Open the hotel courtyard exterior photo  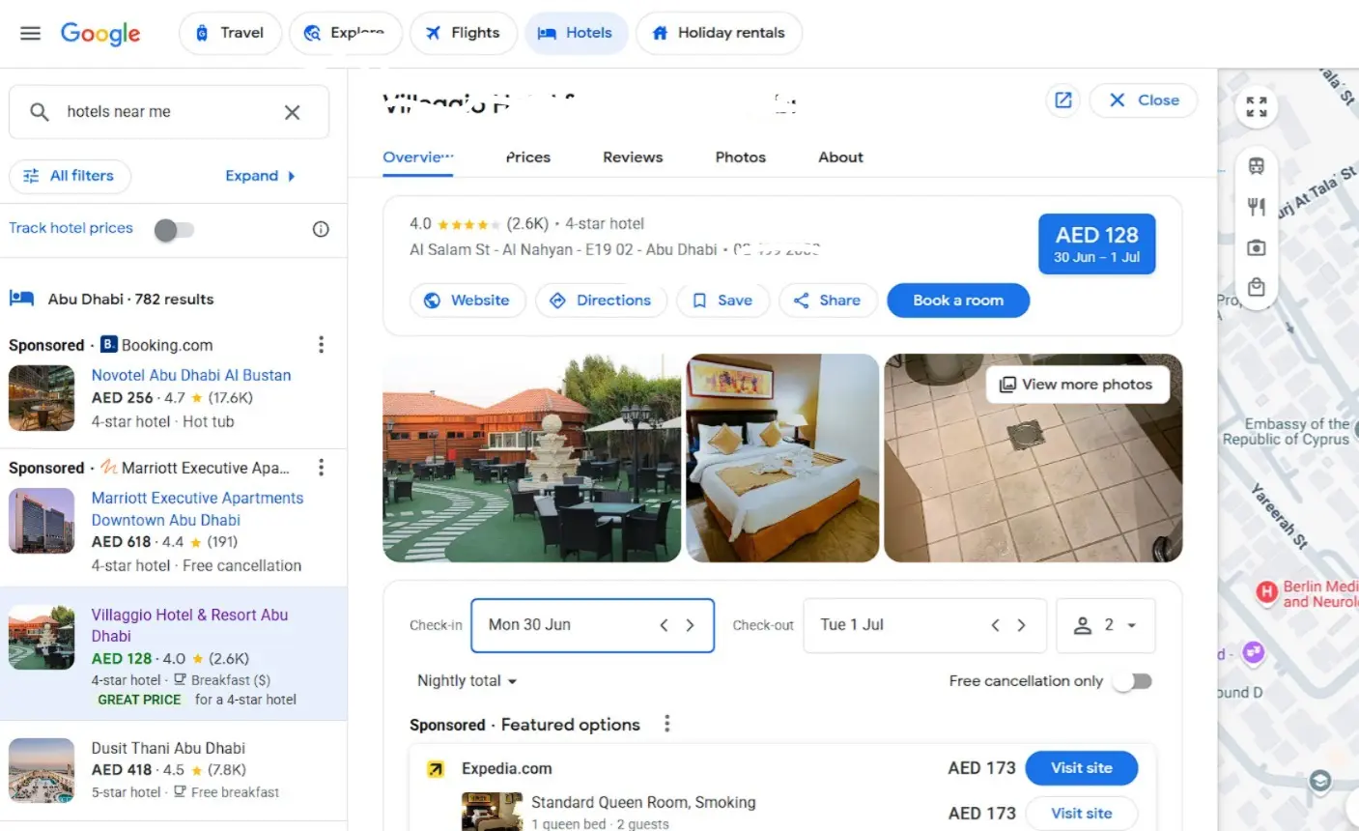532,458
